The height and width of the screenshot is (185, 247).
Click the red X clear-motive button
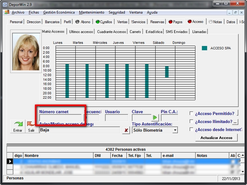pyautogui.click(x=126, y=130)
